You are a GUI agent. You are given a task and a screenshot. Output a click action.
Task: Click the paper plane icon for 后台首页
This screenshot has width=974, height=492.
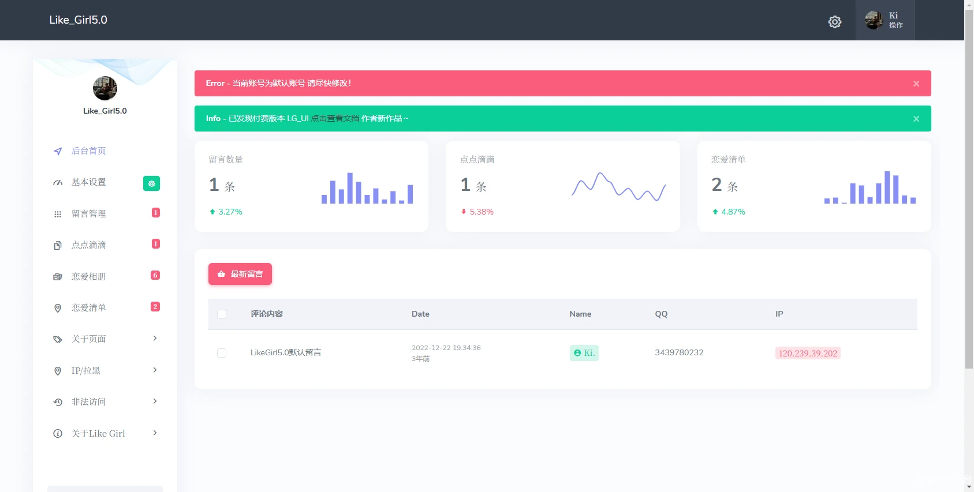[58, 151]
